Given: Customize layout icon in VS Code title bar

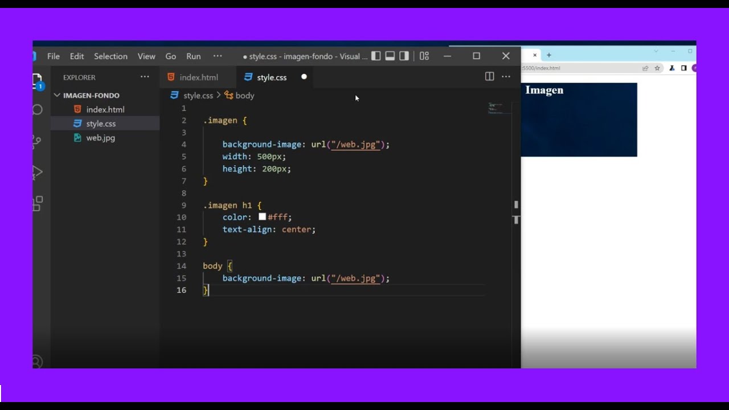Looking at the screenshot, I should click(x=424, y=56).
